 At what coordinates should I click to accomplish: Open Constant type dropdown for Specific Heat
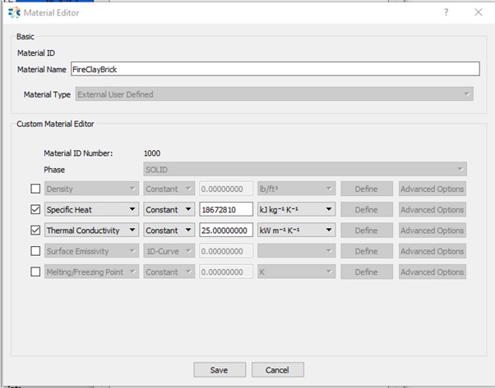(169, 209)
